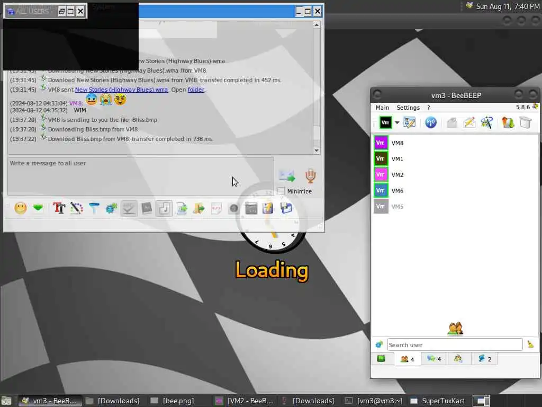Screen dimensions: 542x407
Task: Click the BeeBEEP bee tray icon
Action: [x=469, y=5]
